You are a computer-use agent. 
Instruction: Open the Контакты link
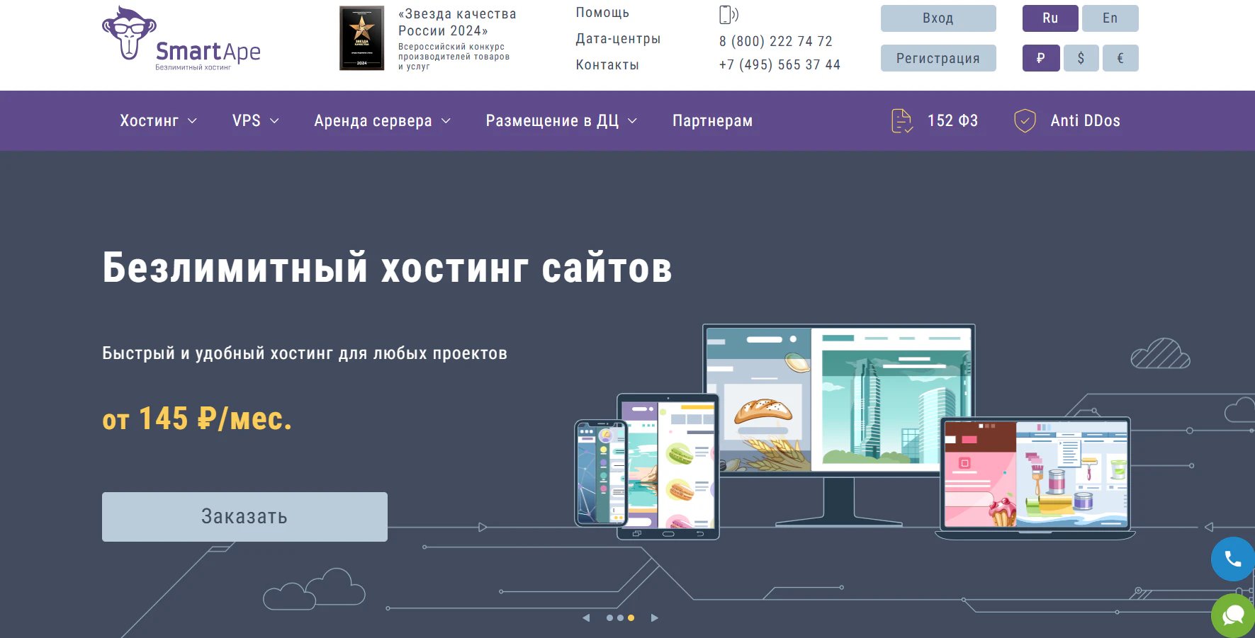coord(607,65)
